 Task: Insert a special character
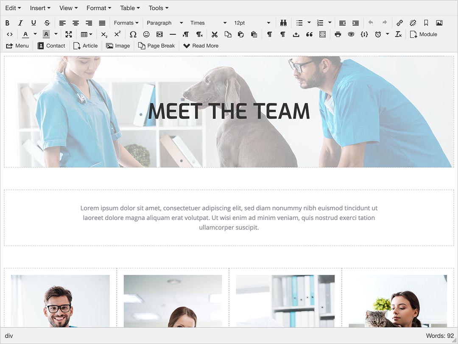point(133,34)
